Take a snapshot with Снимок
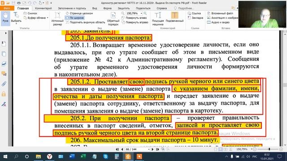This screenshot has height=161, width=287. pos(30,13)
